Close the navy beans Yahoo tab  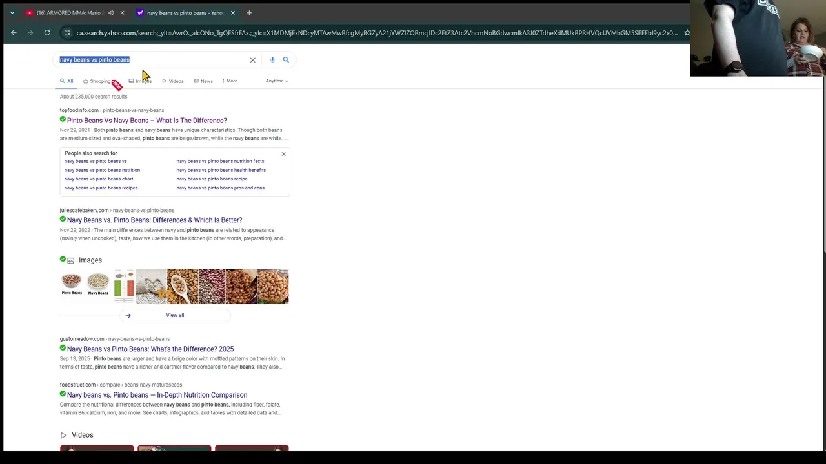pyautogui.click(x=233, y=13)
